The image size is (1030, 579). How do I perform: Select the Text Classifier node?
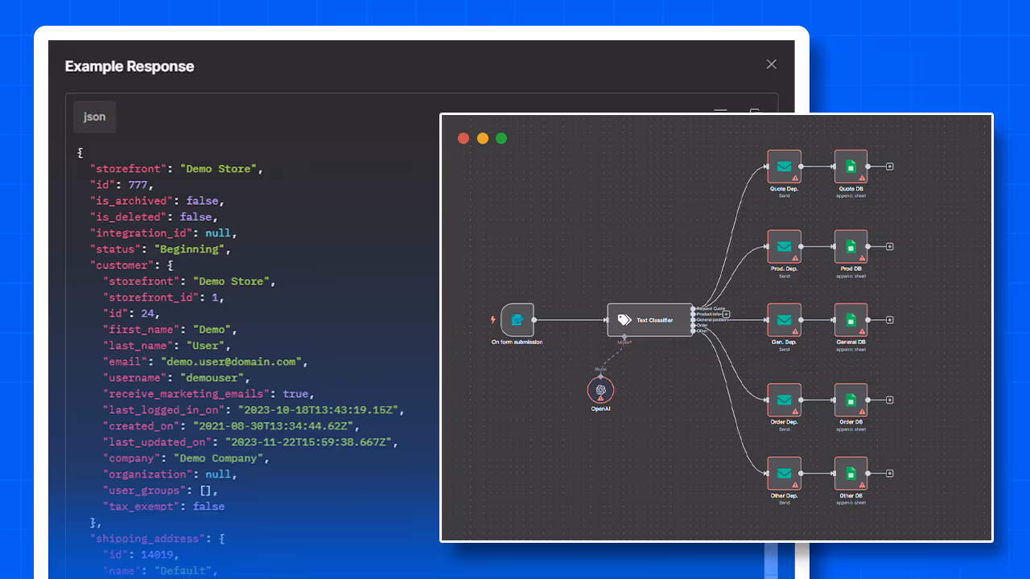coord(649,320)
